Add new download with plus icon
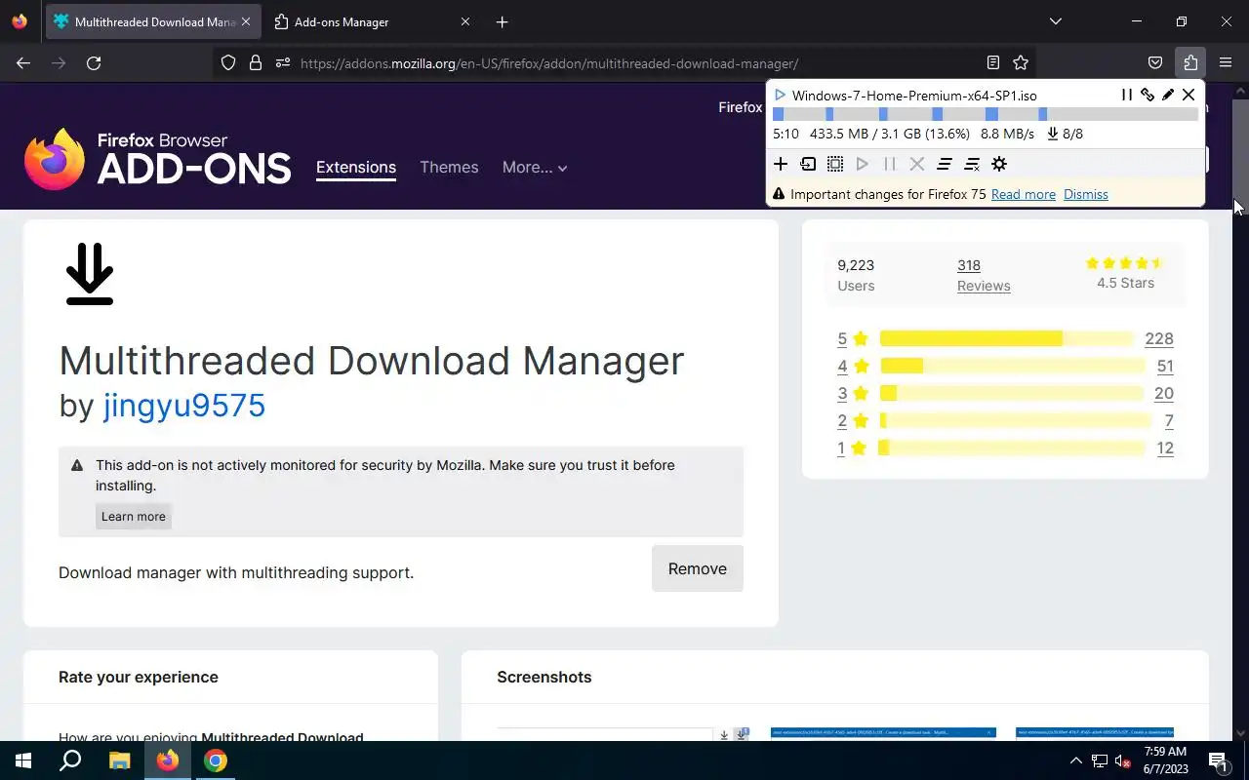This screenshot has width=1249, height=780. tap(781, 164)
